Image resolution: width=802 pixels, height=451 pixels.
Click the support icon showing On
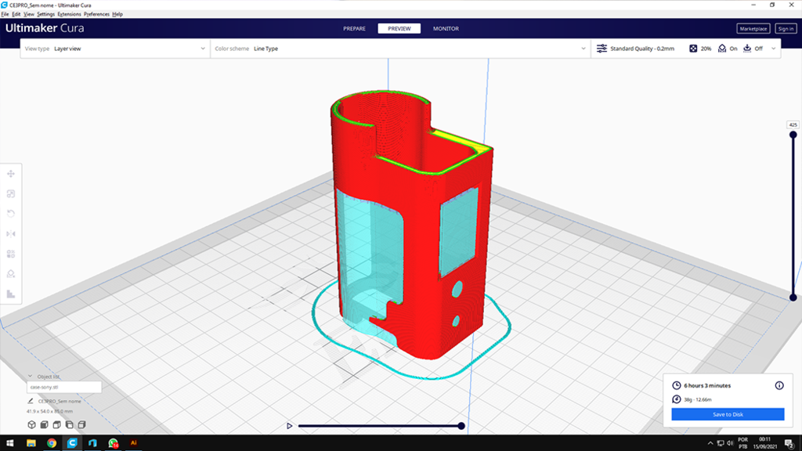pyautogui.click(x=722, y=48)
